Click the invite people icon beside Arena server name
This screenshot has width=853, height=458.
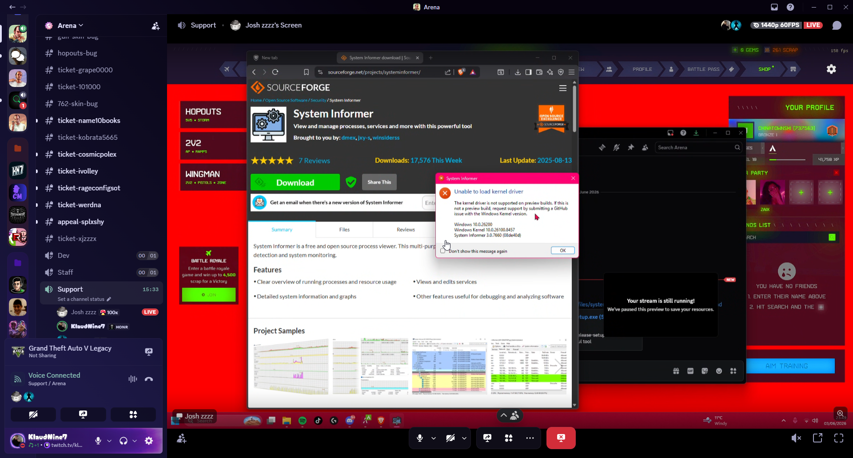point(155,26)
